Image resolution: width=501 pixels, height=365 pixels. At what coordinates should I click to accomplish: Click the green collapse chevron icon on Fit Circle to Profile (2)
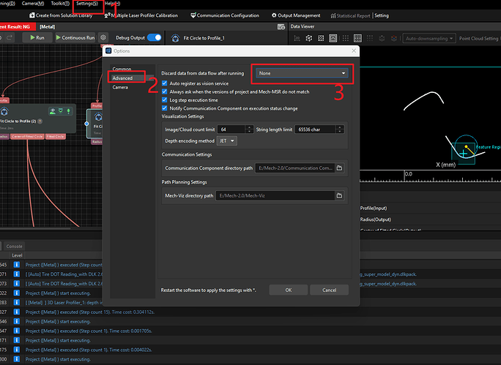click(60, 110)
